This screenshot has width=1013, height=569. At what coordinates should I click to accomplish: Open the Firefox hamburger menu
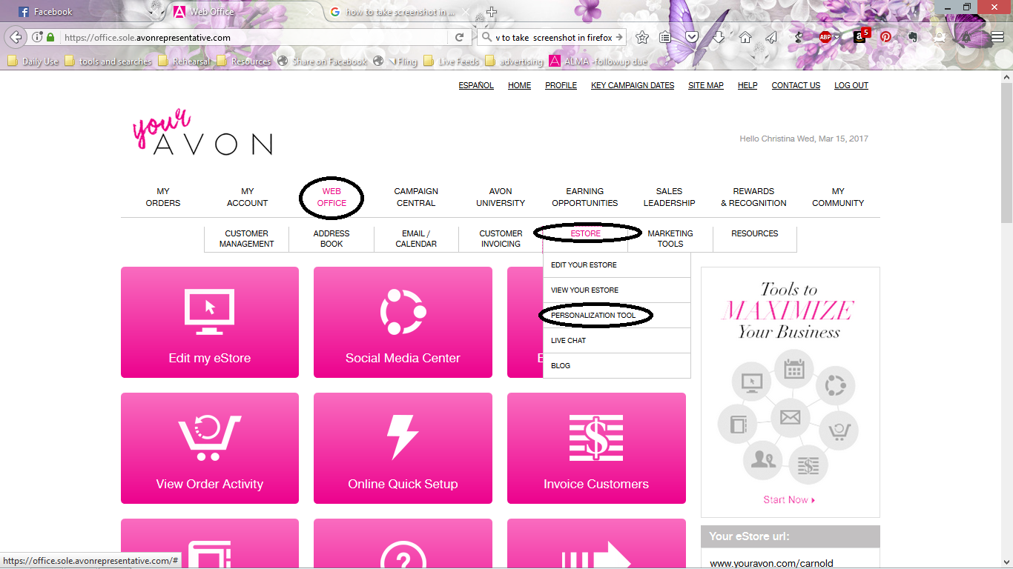[997, 37]
